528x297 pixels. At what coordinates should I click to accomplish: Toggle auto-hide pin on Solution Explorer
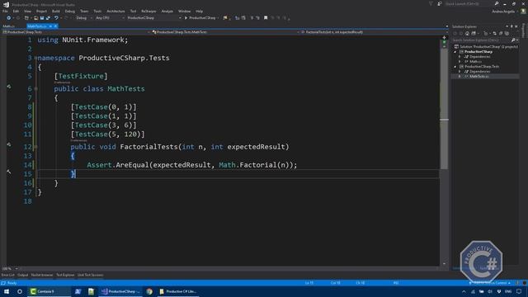coord(511,26)
